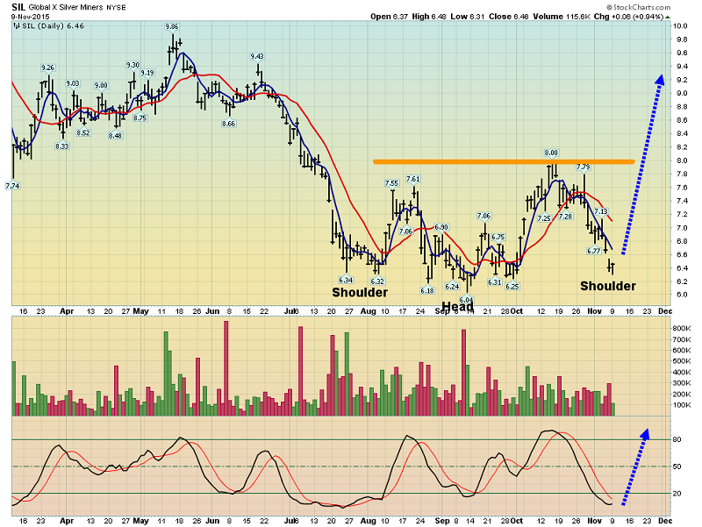This screenshot has width=702, height=527.
Task: Select the 'Global X Silver Miners' name
Action: coord(66,7)
